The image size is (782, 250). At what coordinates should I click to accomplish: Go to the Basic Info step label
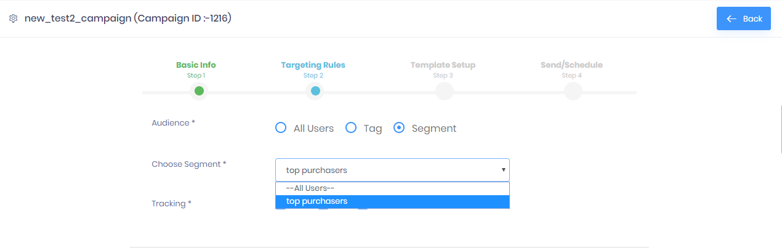[x=196, y=65]
